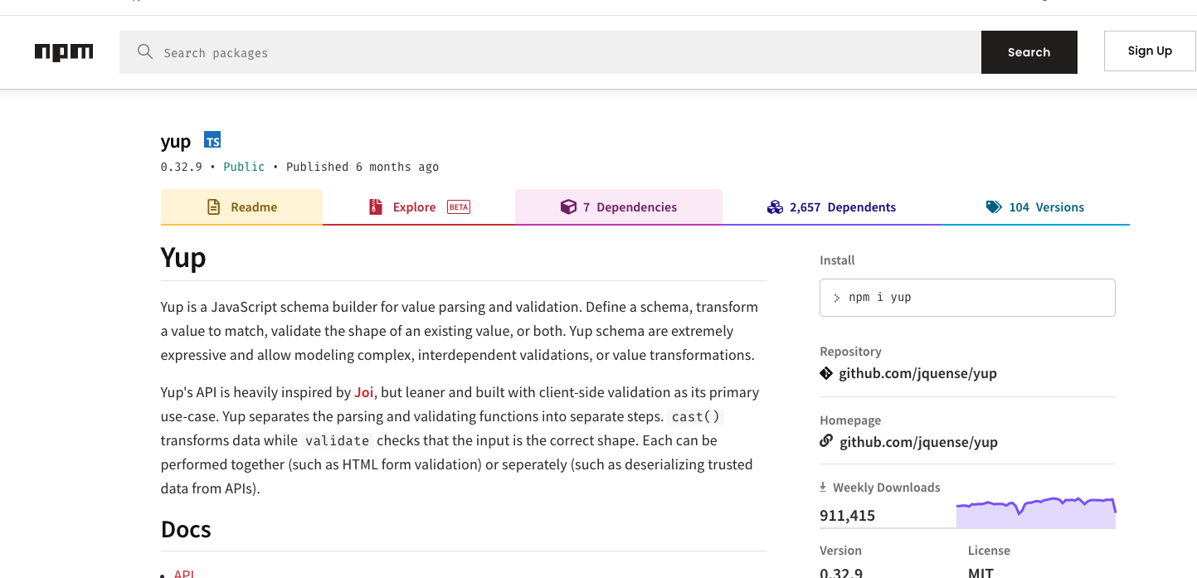The height and width of the screenshot is (578, 1197).
Task: Click the npm logo
Action: coord(64,52)
